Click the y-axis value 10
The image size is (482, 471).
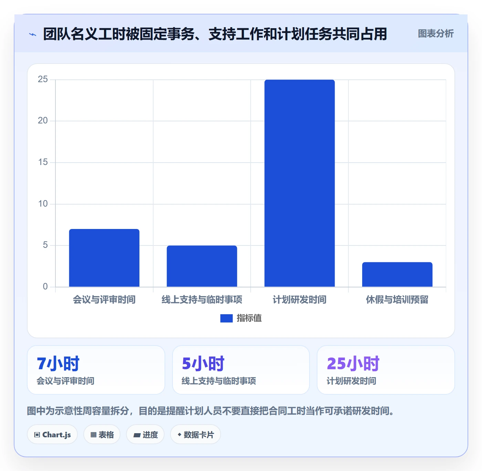click(x=43, y=204)
